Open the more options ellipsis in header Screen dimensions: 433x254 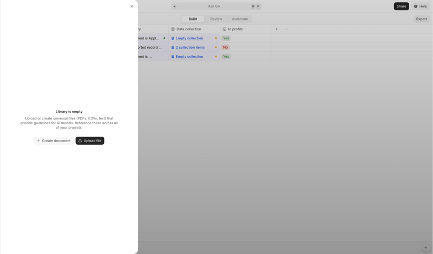(286, 29)
